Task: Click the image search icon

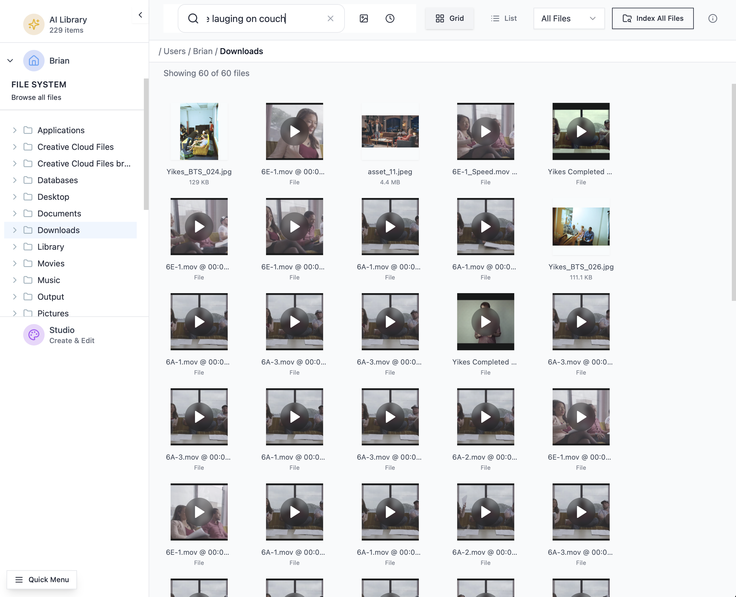Action: point(363,18)
